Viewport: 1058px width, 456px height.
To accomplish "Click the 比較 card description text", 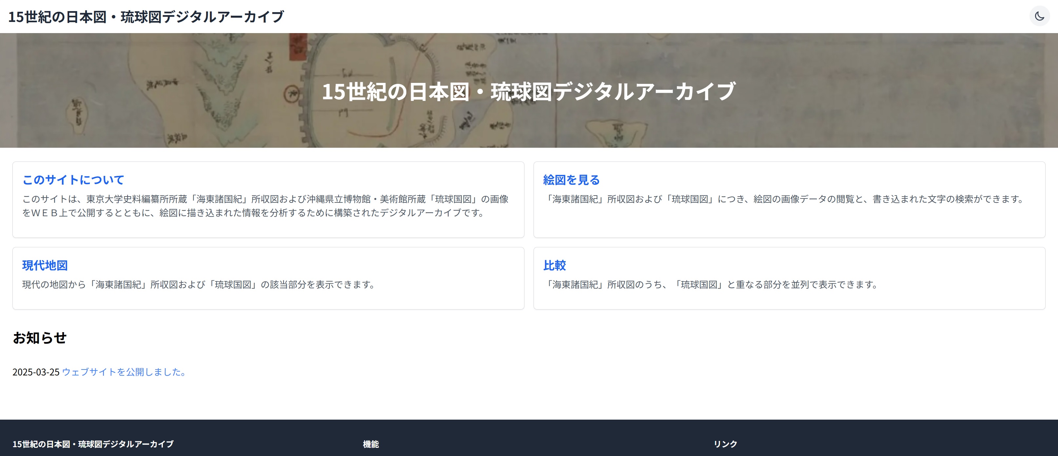I will click(x=711, y=284).
